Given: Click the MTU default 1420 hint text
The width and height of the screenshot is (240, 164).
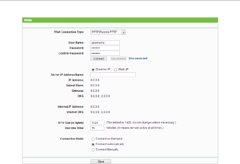Looking at the screenshot, I should coord(141,123).
